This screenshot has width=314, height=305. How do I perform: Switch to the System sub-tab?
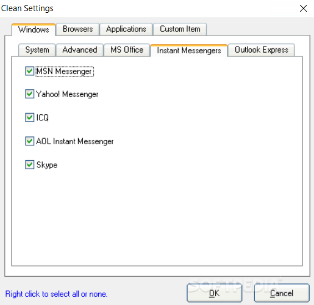tap(37, 50)
